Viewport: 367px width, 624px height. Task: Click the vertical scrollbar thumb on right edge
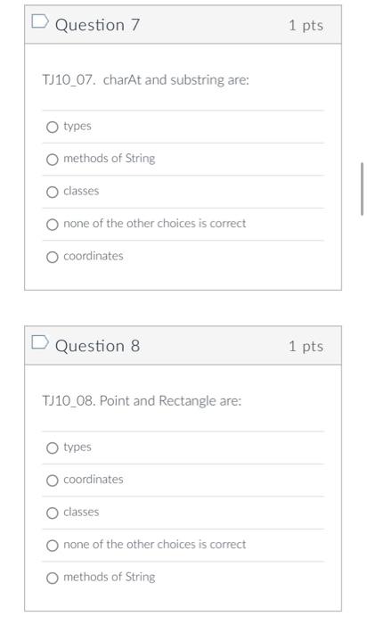point(362,189)
